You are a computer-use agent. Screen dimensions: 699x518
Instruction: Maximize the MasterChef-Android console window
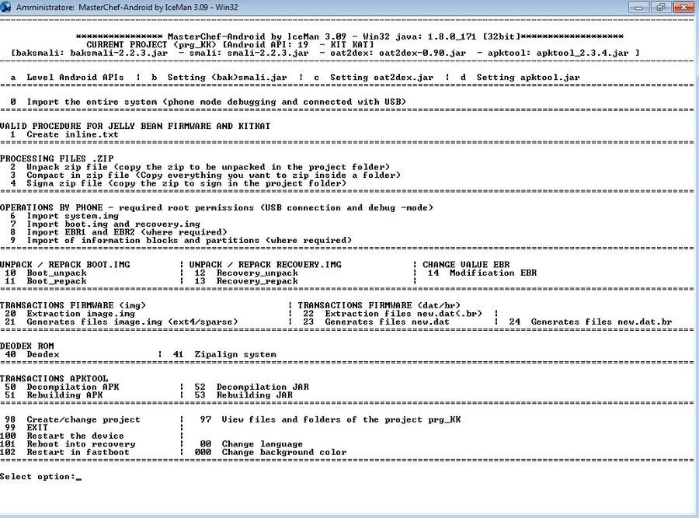point(661,7)
